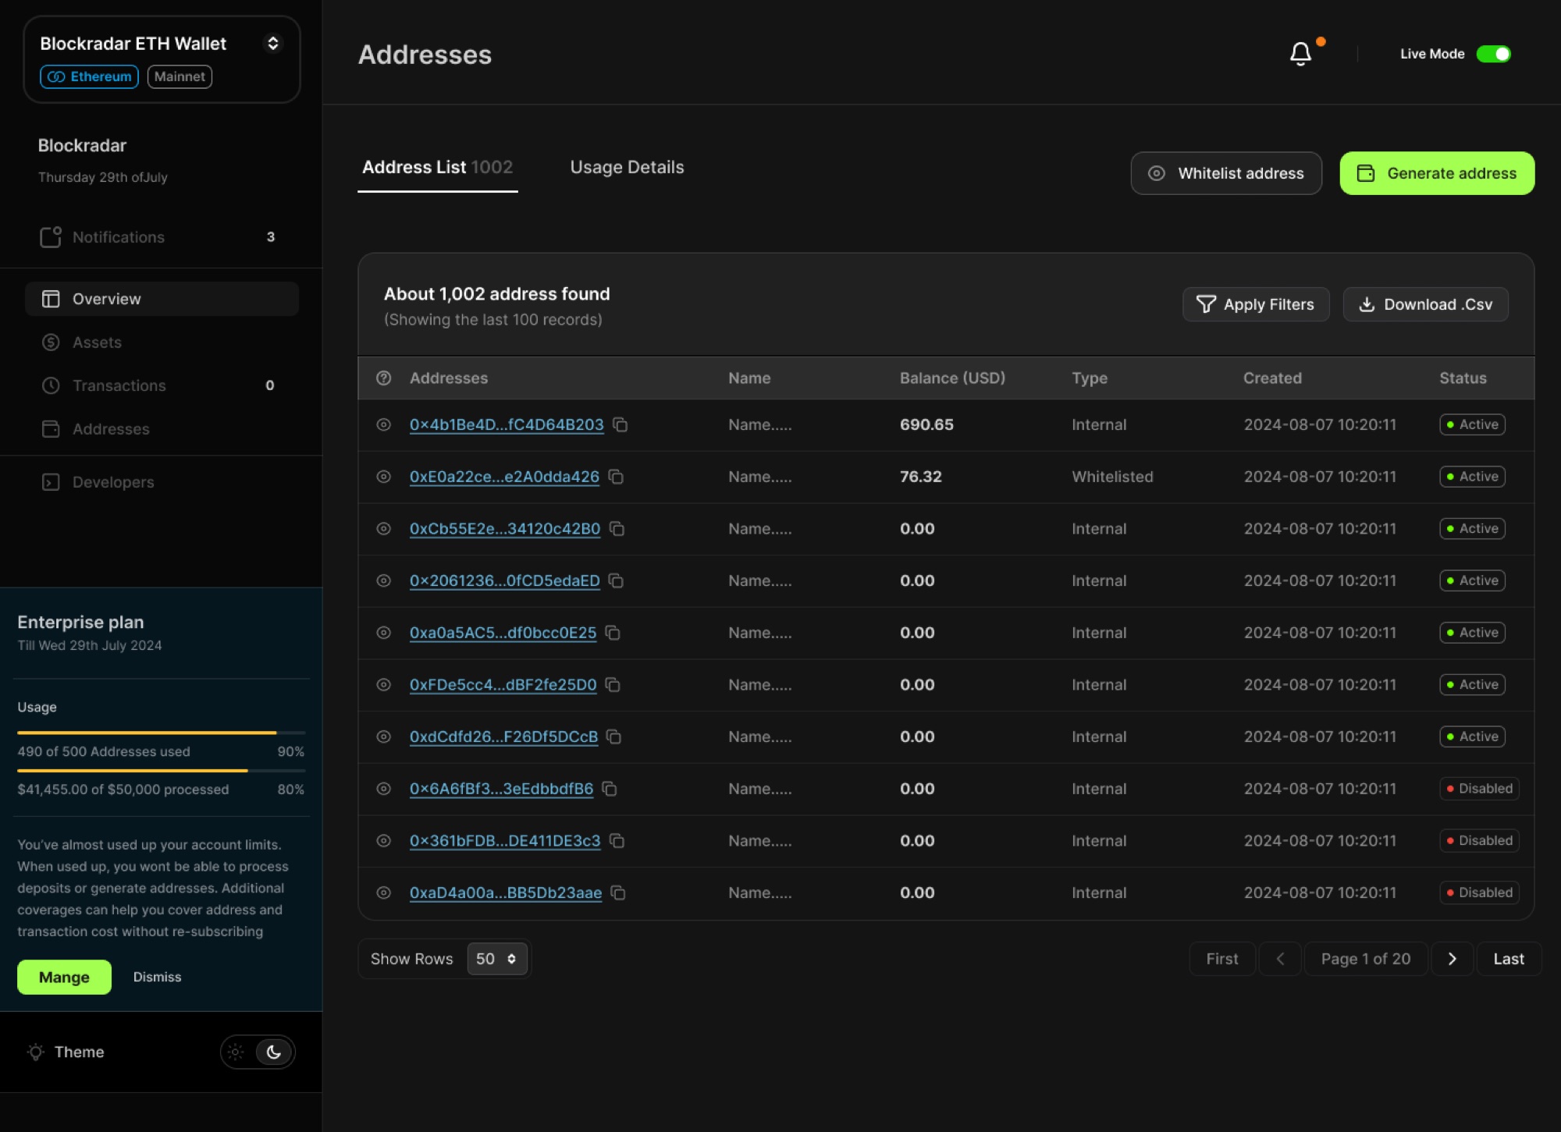Open Overview in sidebar
Image resolution: width=1561 pixels, height=1132 pixels.
[x=162, y=299]
